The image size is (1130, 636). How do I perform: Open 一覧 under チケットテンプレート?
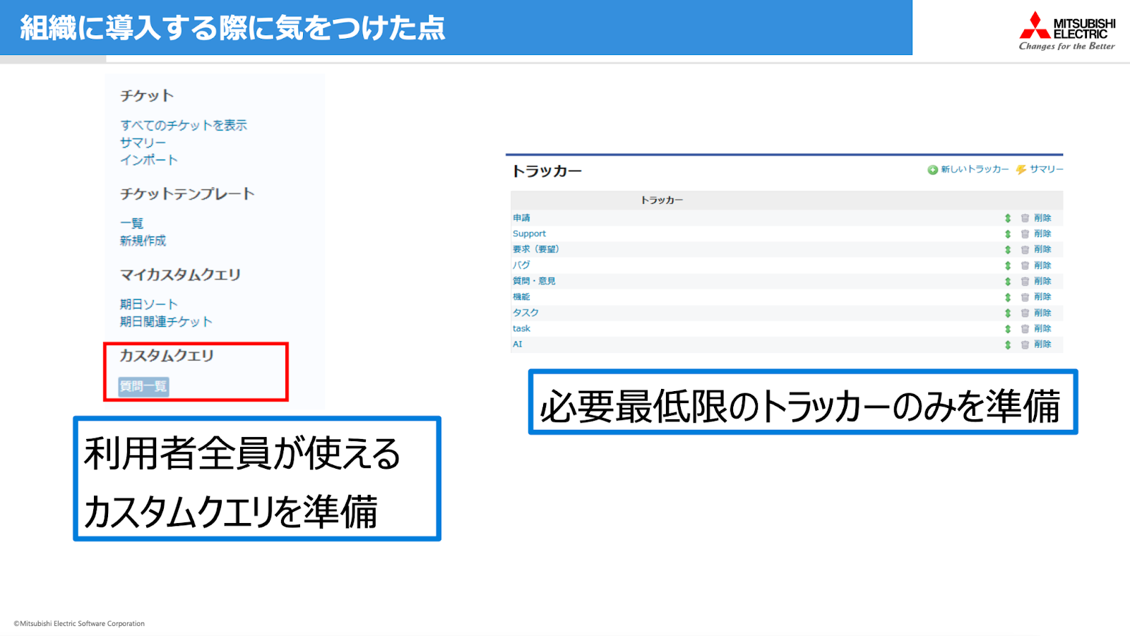tap(131, 223)
